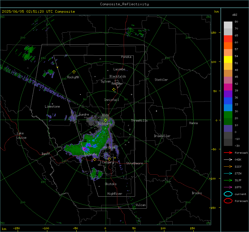Select the cyan 27ZW arrow icon
The width and height of the screenshot is (249, 232).
(x=228, y=174)
